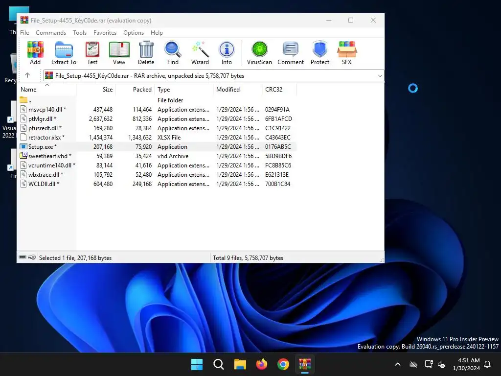Screen dimensions: 501x376
Task: Show archive Info icon
Action: [x=227, y=53]
